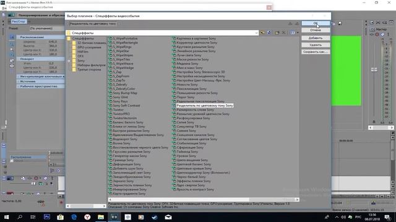Select the Порог Sony plugin
Image resolution: width=396 pixels, height=222 pixels.
tap(185, 97)
